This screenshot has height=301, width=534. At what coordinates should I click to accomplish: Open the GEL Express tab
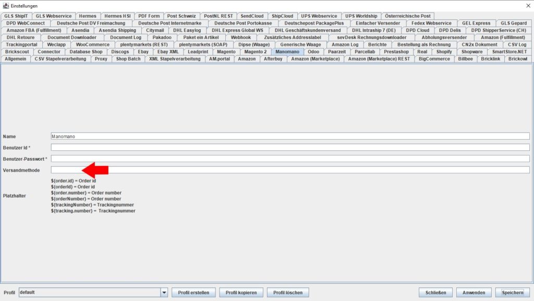pos(476,23)
